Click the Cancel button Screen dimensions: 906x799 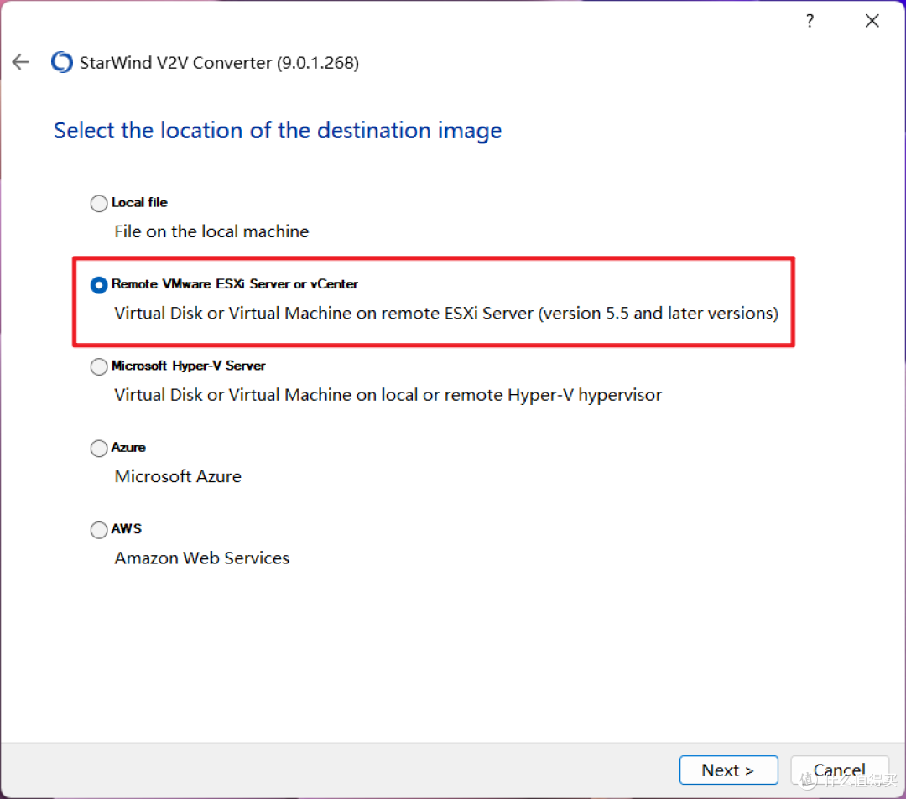839,770
